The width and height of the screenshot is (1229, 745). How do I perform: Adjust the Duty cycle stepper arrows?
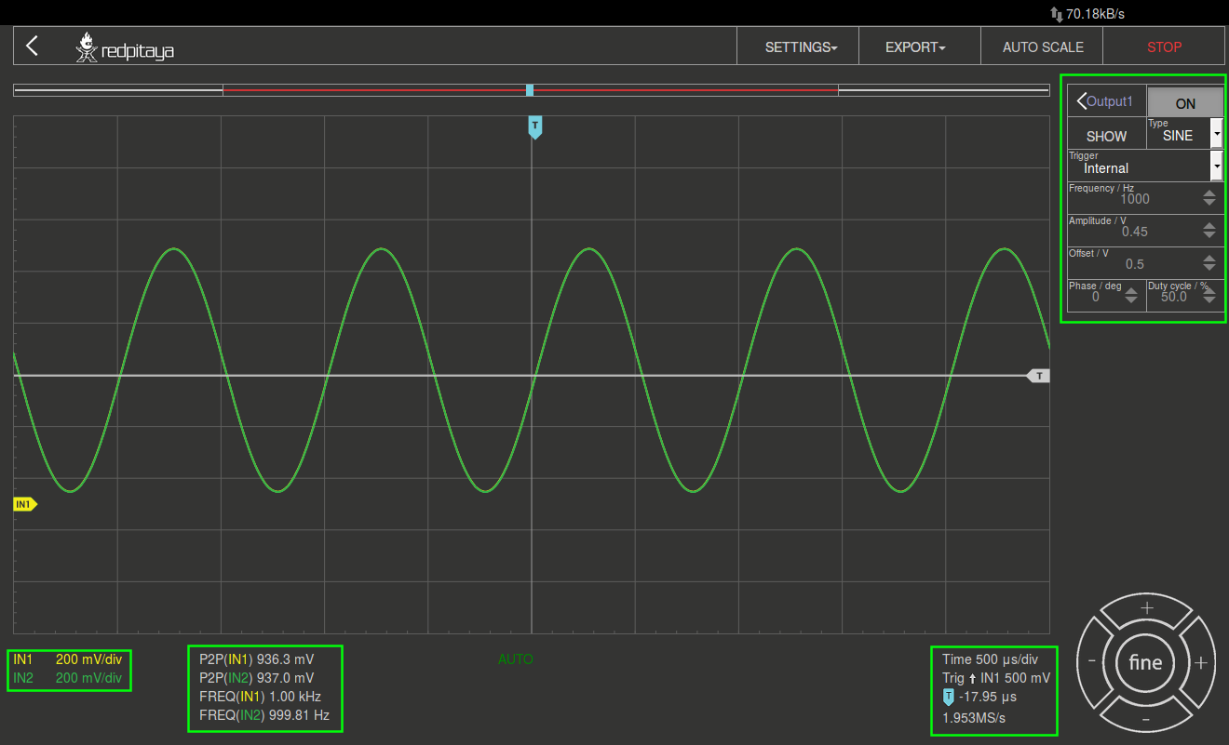(x=1209, y=296)
